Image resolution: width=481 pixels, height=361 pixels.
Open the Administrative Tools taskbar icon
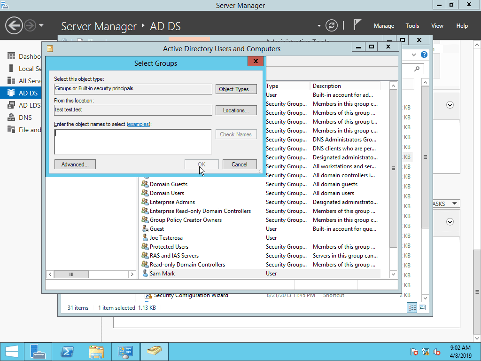(x=125, y=352)
